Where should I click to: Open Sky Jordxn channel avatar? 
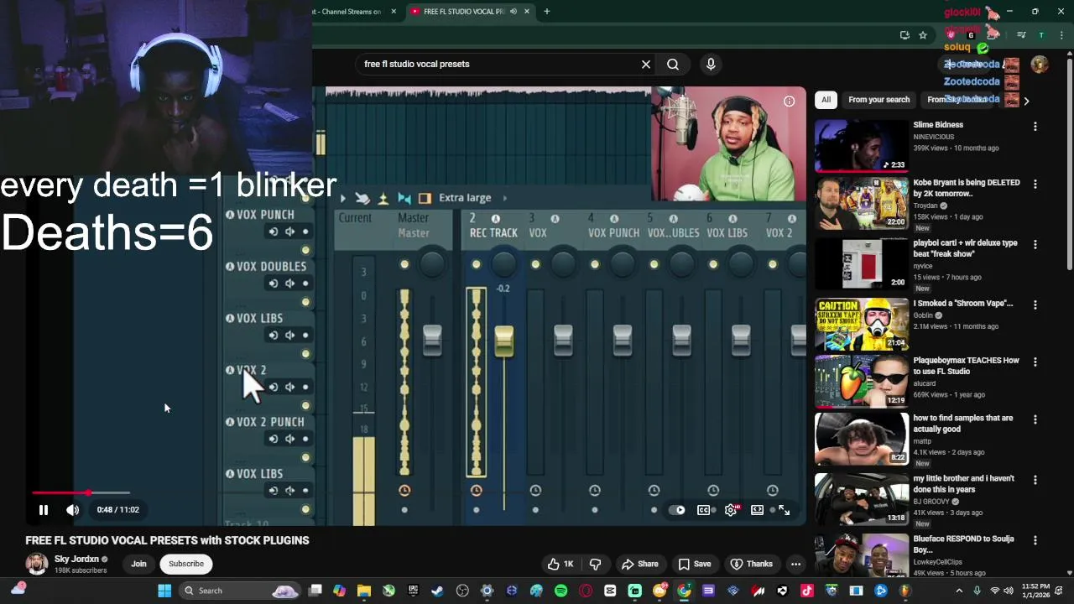[36, 564]
